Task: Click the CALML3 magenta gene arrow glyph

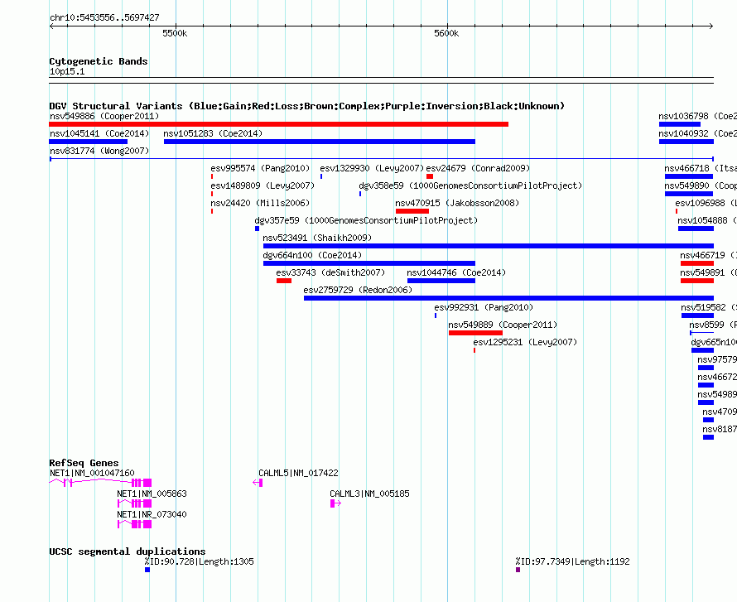Action: pyautogui.click(x=335, y=503)
